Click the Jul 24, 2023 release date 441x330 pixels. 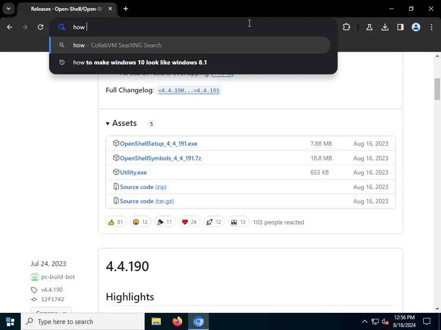(48, 264)
